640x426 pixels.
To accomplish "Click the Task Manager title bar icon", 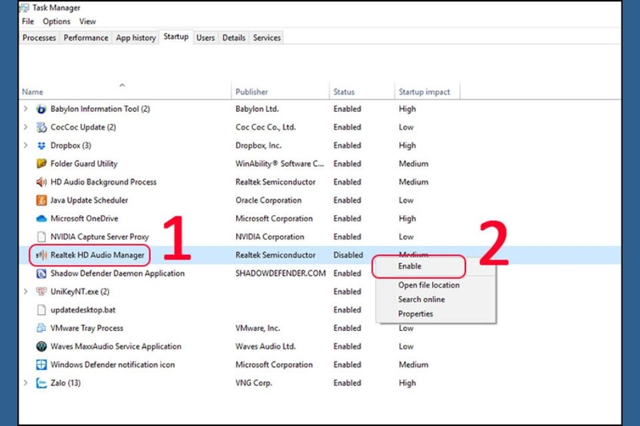I will coord(25,7).
